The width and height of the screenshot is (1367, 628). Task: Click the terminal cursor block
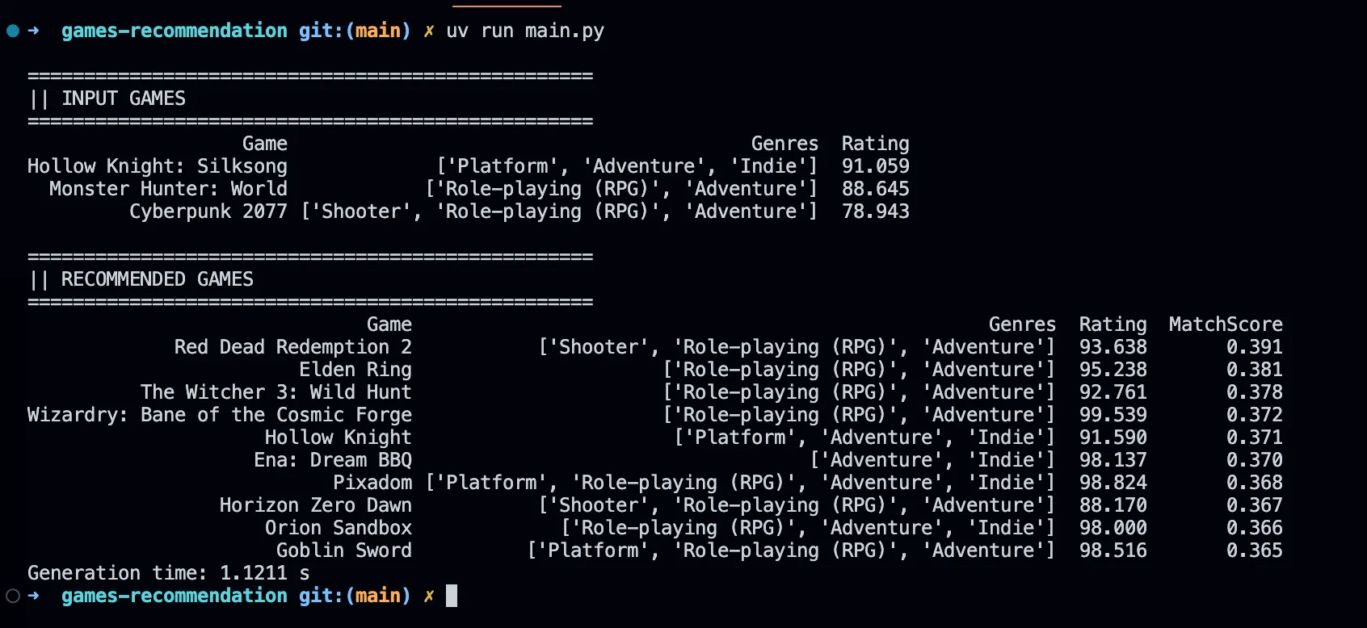point(452,596)
